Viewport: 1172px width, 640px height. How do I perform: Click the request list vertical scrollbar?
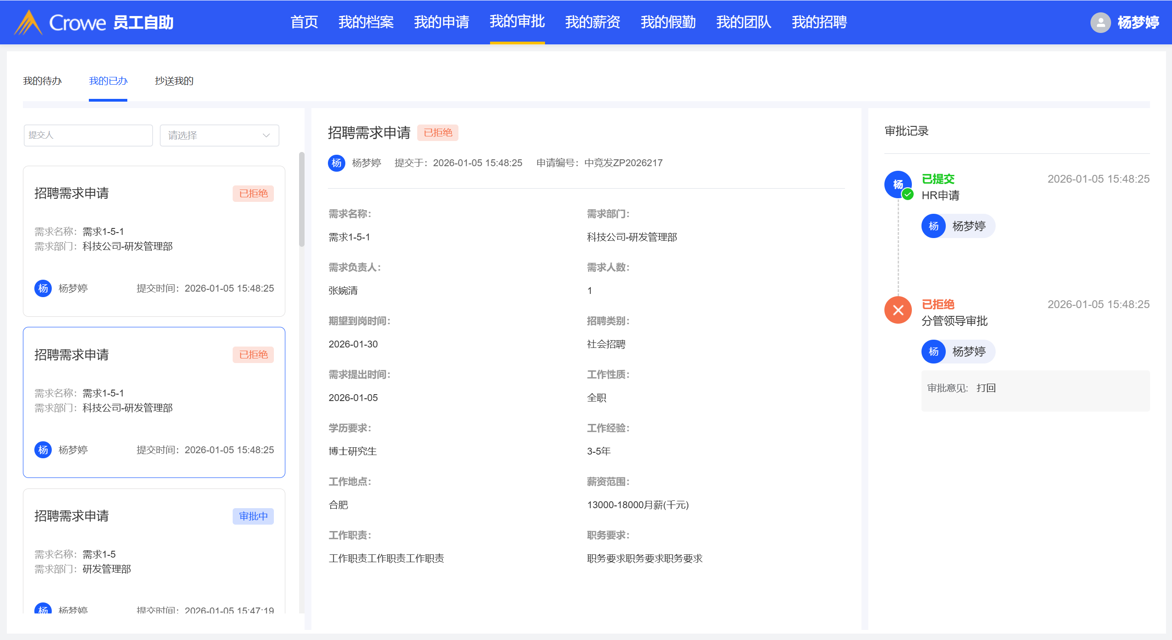[301, 200]
